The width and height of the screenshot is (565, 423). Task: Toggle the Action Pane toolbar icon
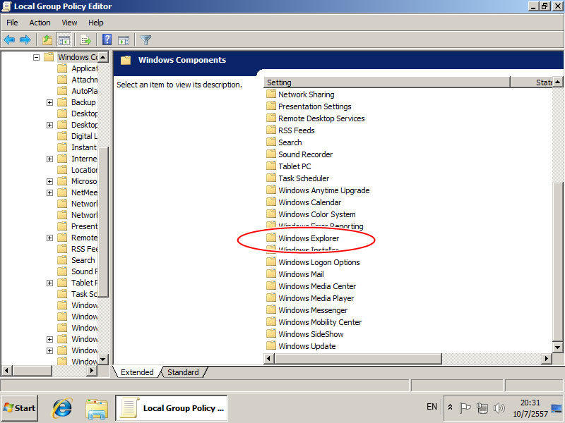point(124,40)
